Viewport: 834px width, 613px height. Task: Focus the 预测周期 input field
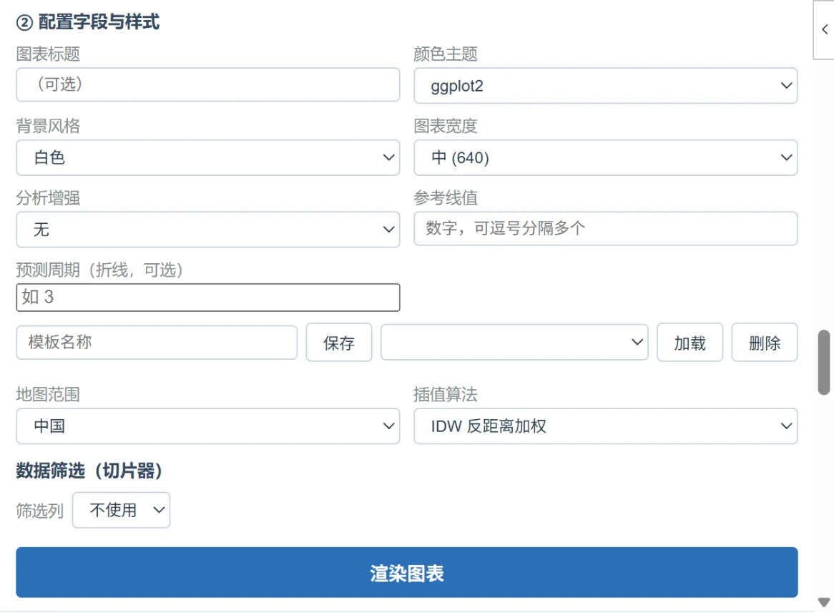pos(208,298)
